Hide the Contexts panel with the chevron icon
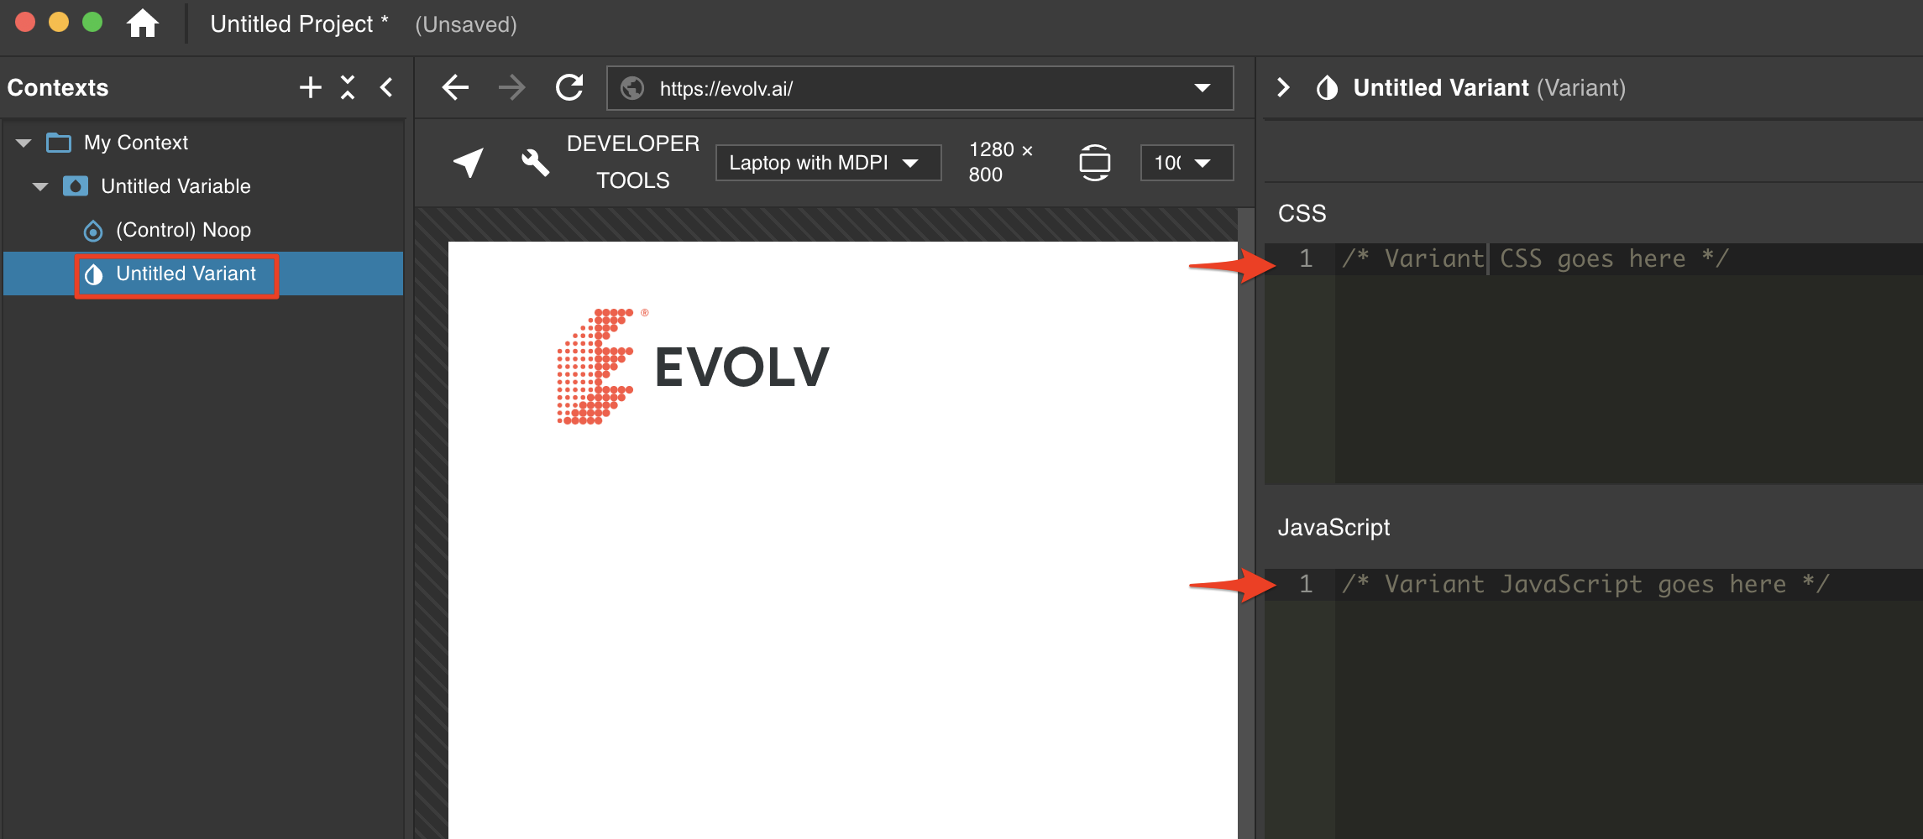This screenshot has height=839, width=1923. 385,86
